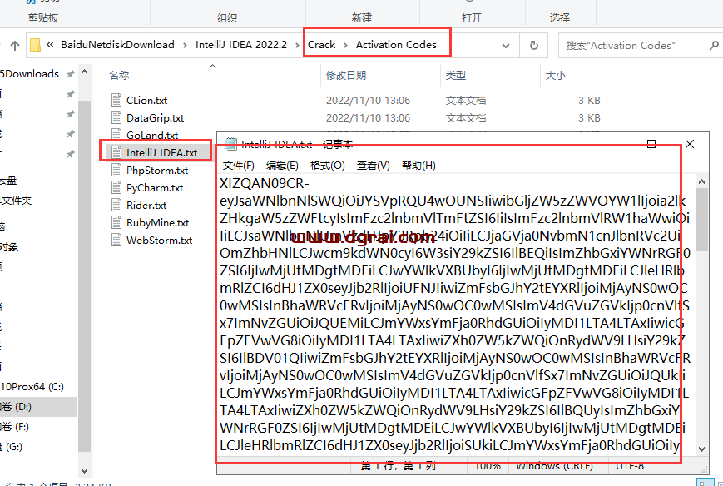Open 查看(V) menu in Notepad
This screenshot has width=723, height=486.
pos(373,165)
